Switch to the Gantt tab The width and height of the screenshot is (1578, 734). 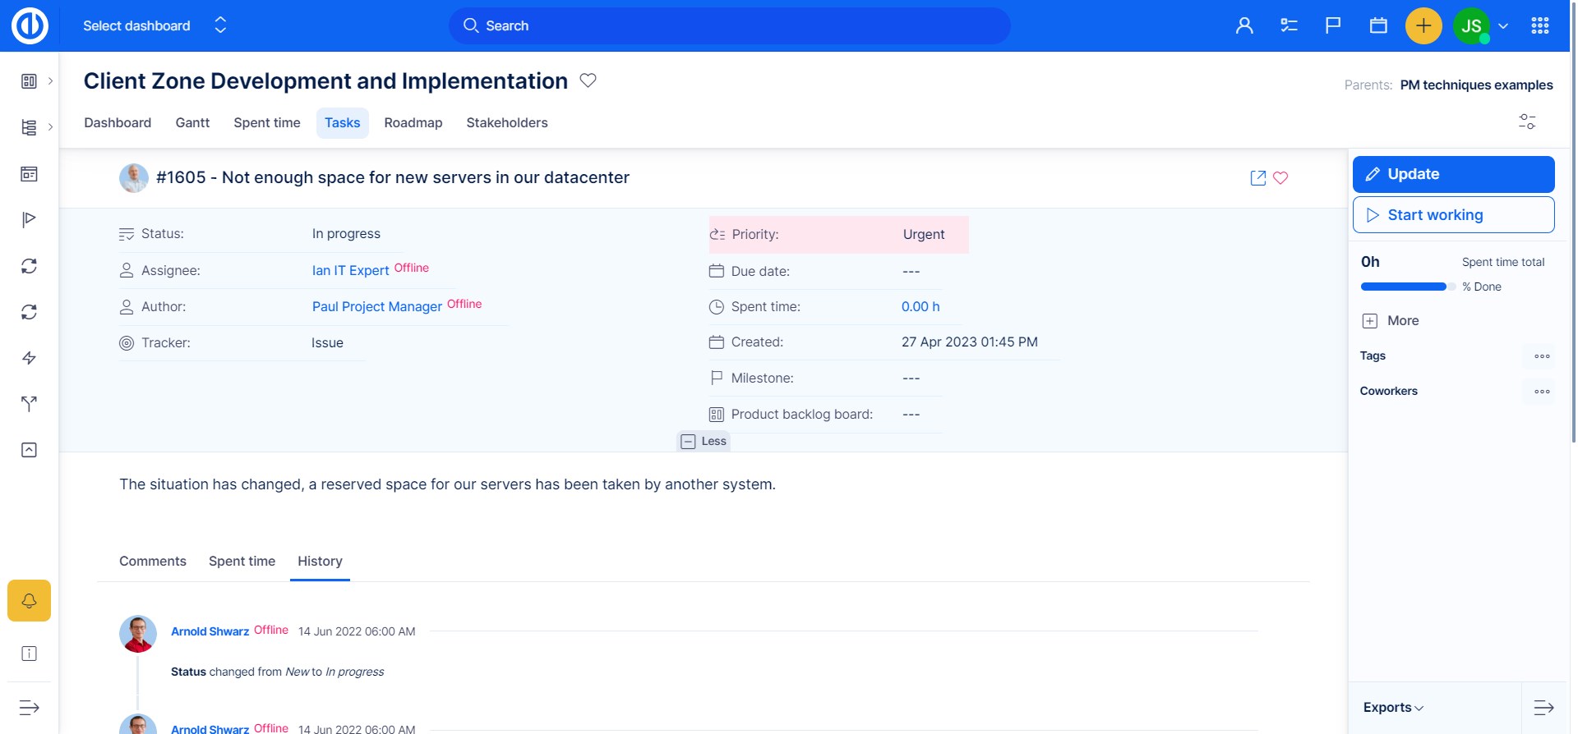coord(192,123)
